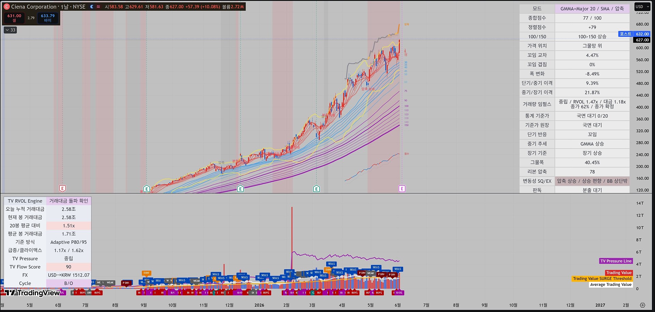Select the TV Pressure Line label
This screenshot has height=312, width=655.
click(616, 261)
